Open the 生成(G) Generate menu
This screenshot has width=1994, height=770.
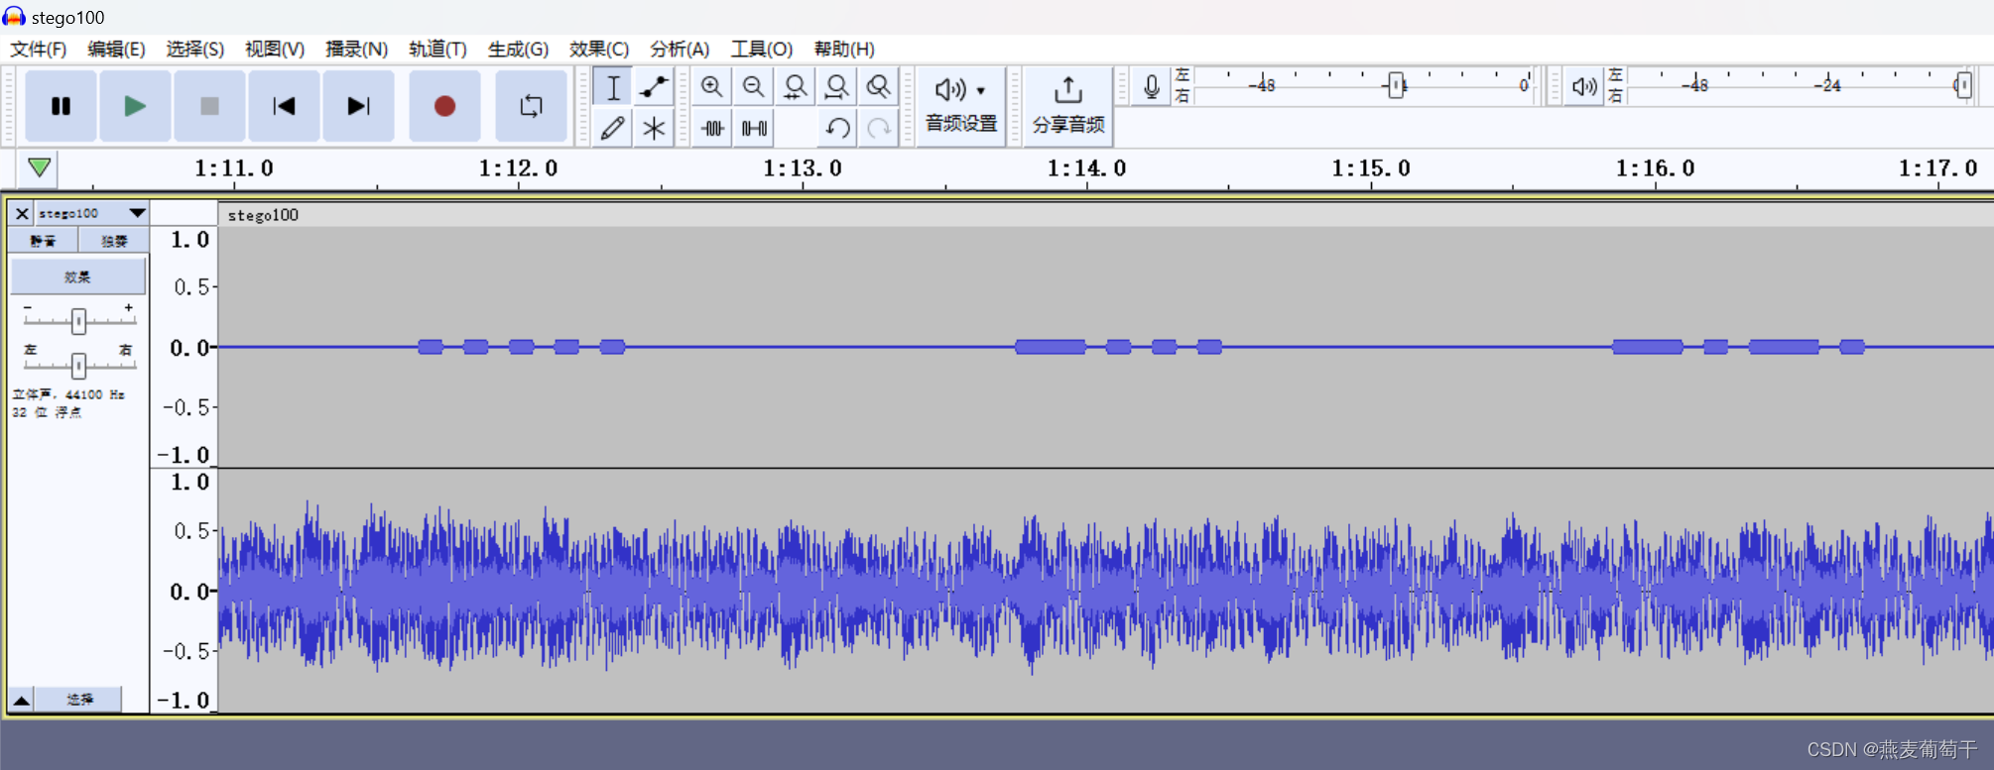[518, 49]
